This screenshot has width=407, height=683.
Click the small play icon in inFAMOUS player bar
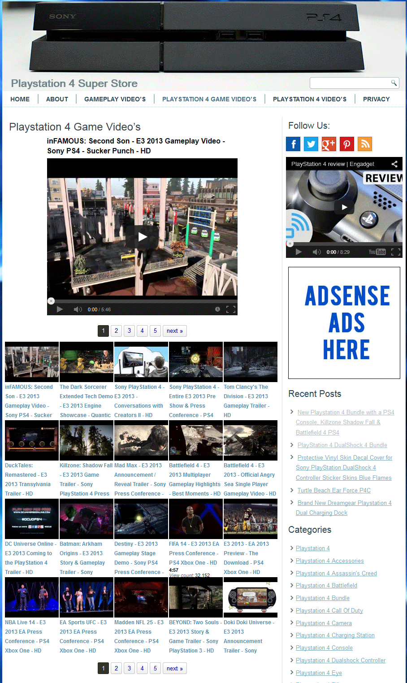point(60,309)
